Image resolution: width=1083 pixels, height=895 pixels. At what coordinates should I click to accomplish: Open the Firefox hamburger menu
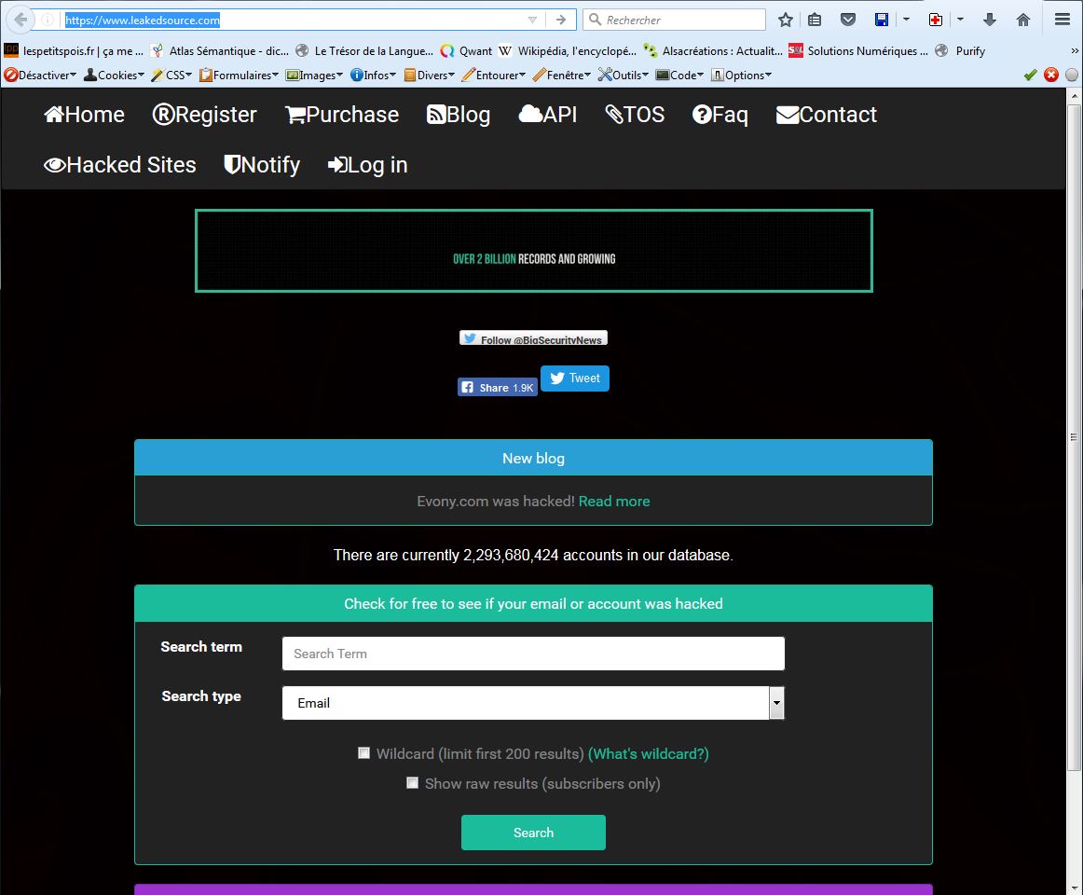(x=1062, y=20)
